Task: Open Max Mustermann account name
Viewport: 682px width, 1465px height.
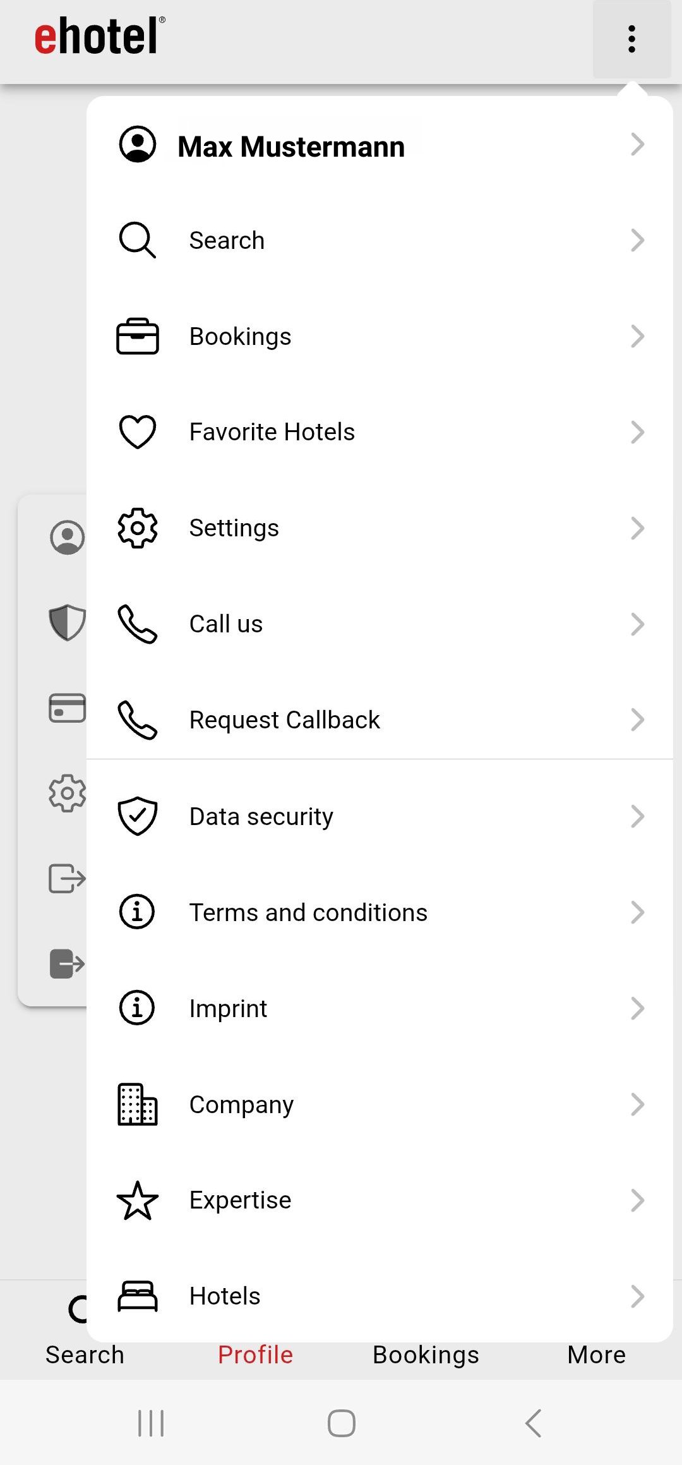Action: pyautogui.click(x=291, y=147)
